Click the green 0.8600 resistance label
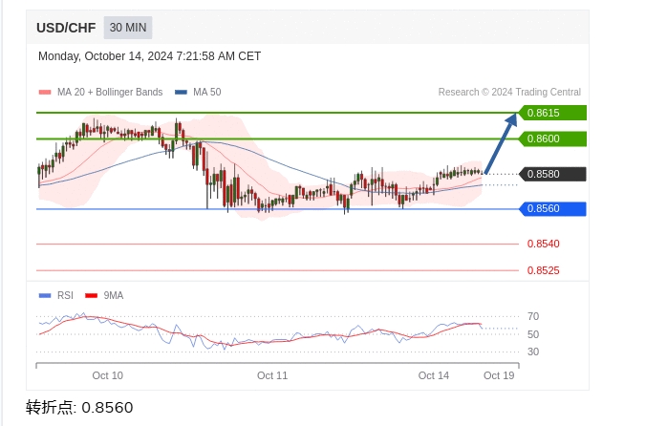Screen dimensions: 667x426 552,138
